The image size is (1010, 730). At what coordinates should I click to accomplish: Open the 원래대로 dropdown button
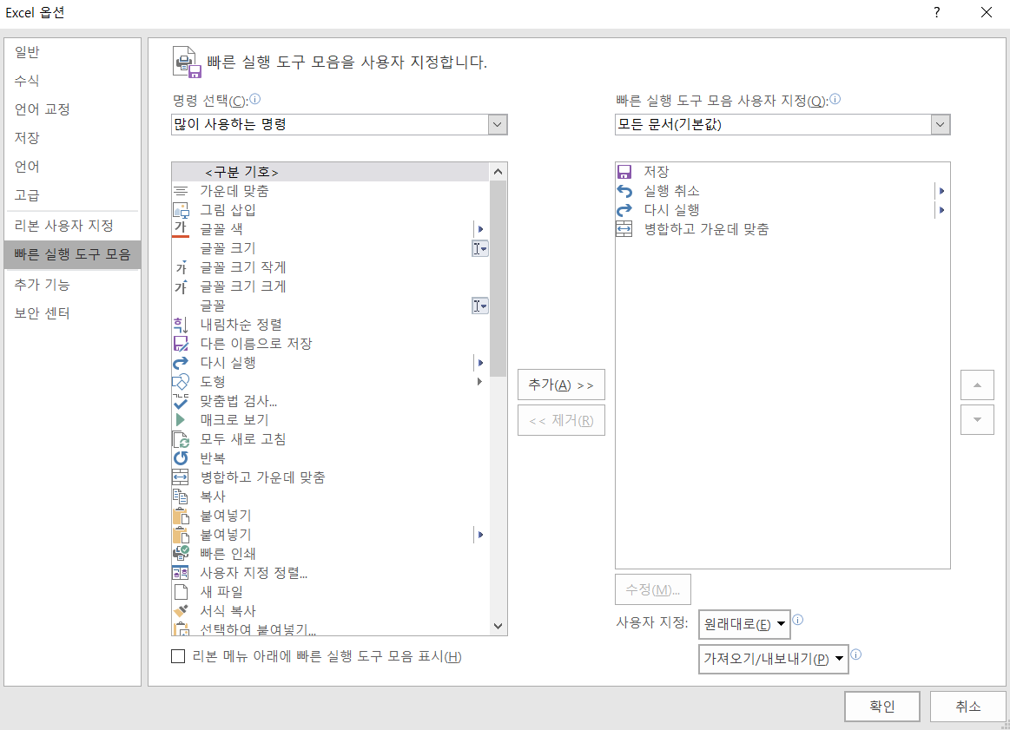744,624
